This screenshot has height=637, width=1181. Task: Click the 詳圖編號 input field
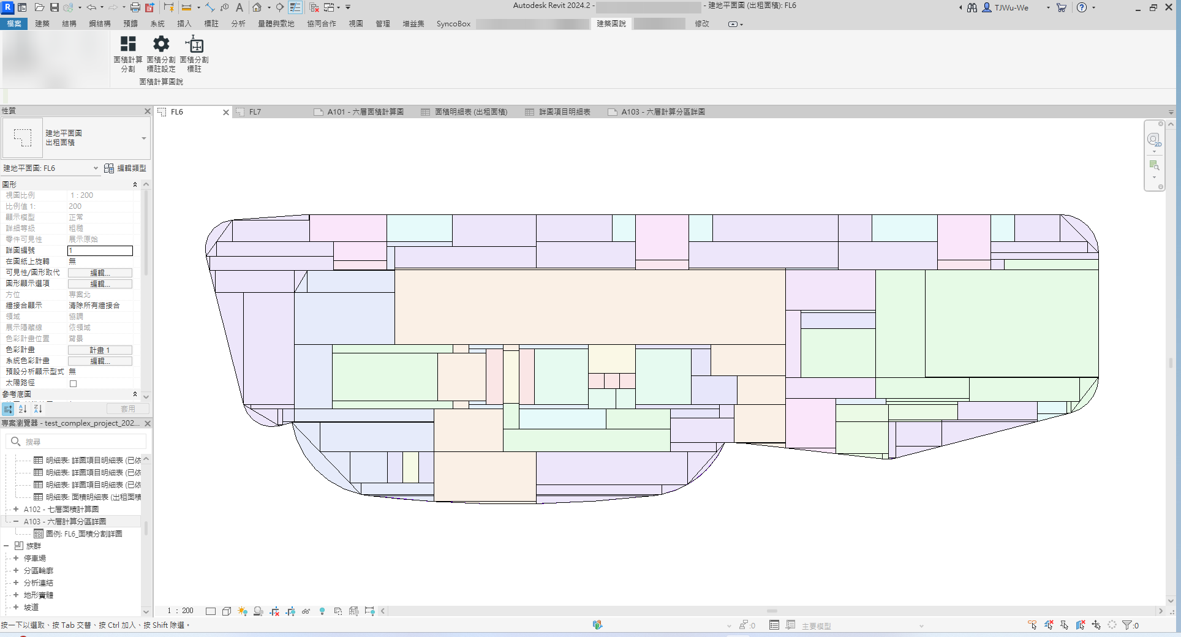click(100, 251)
